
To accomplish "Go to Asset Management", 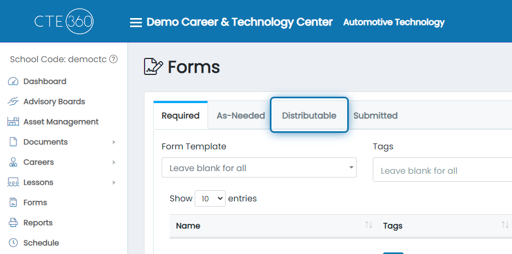I will click(x=61, y=122).
